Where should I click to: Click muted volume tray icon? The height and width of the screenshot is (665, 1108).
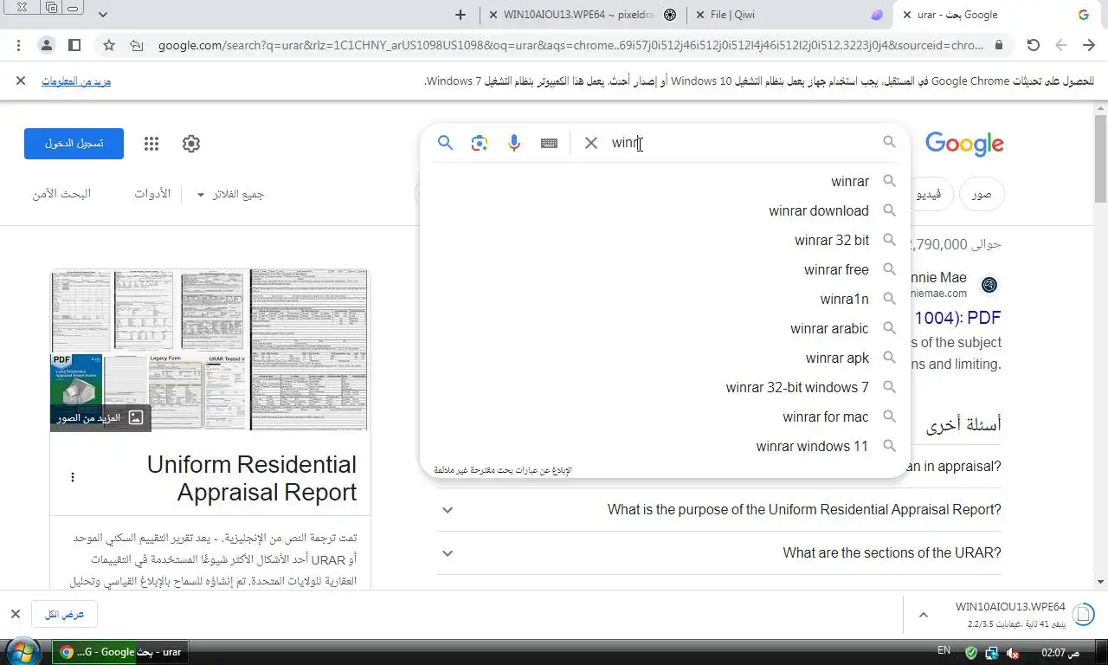tap(1014, 653)
